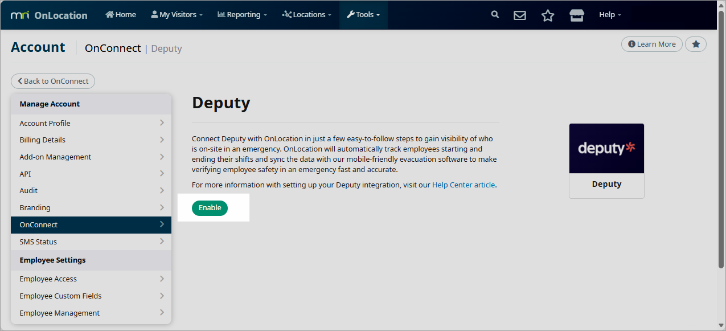
Task: Expand the Help menu
Action: (610, 15)
